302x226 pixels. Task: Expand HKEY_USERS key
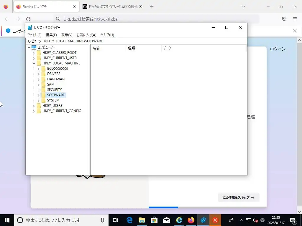click(x=34, y=106)
